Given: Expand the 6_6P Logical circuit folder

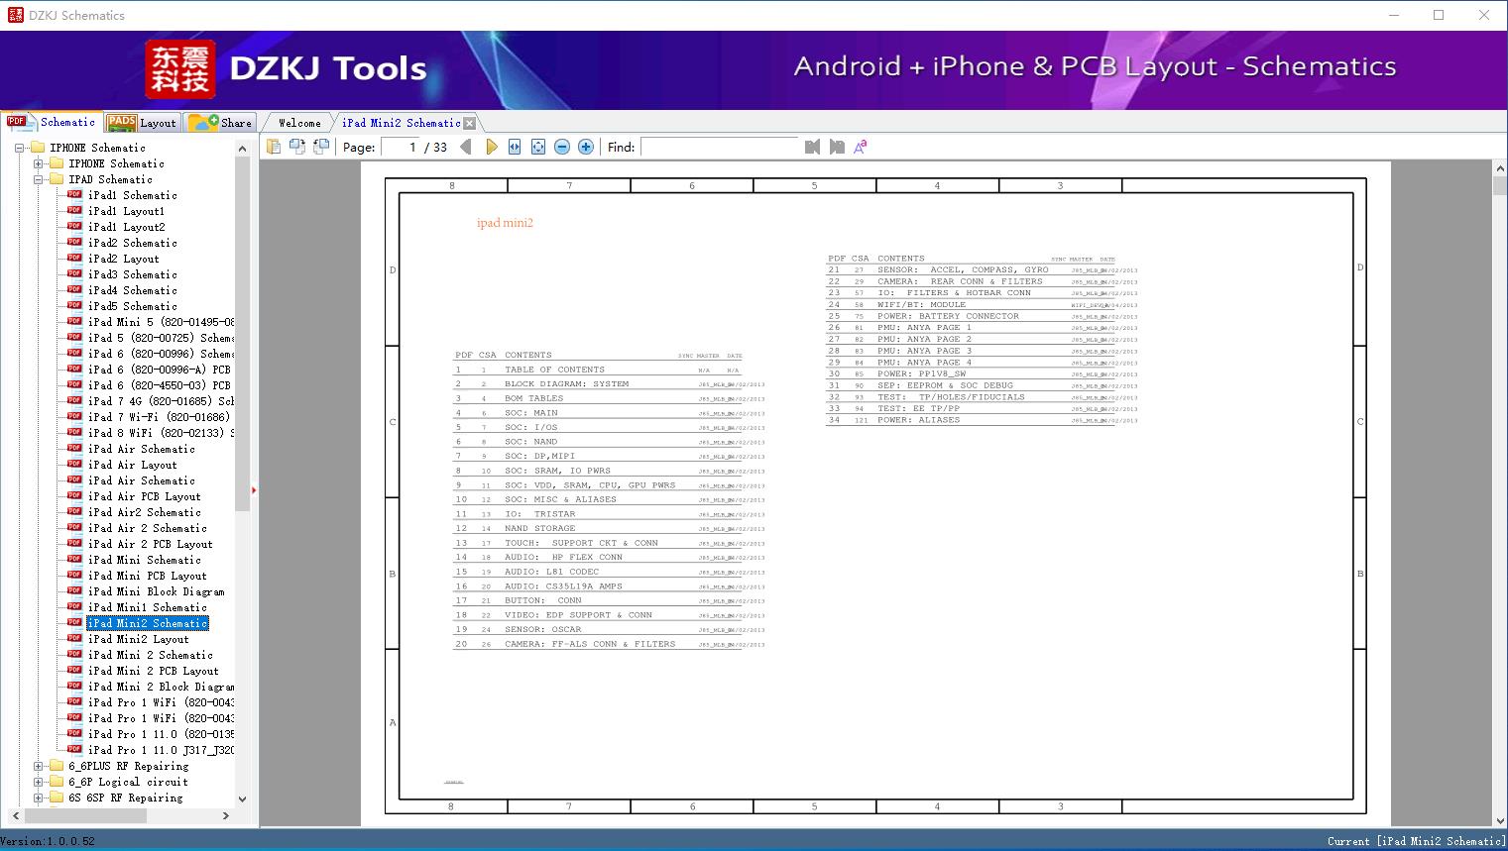Looking at the screenshot, I should point(39,782).
